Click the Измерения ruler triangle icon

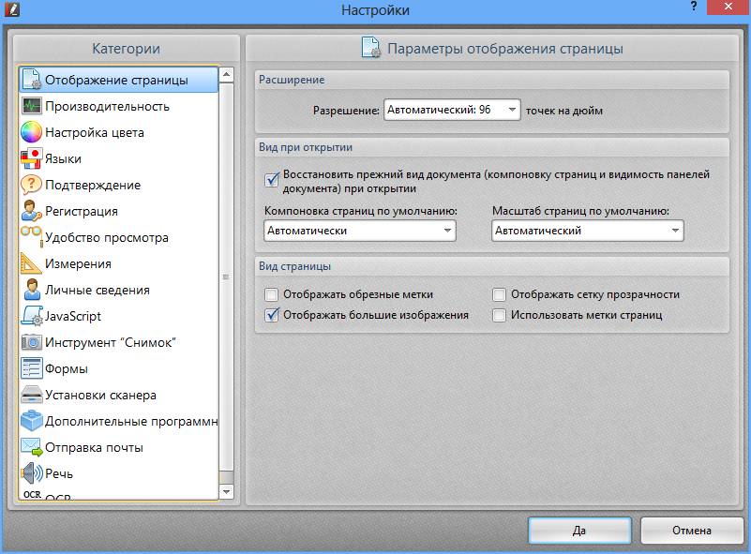pyautogui.click(x=31, y=263)
